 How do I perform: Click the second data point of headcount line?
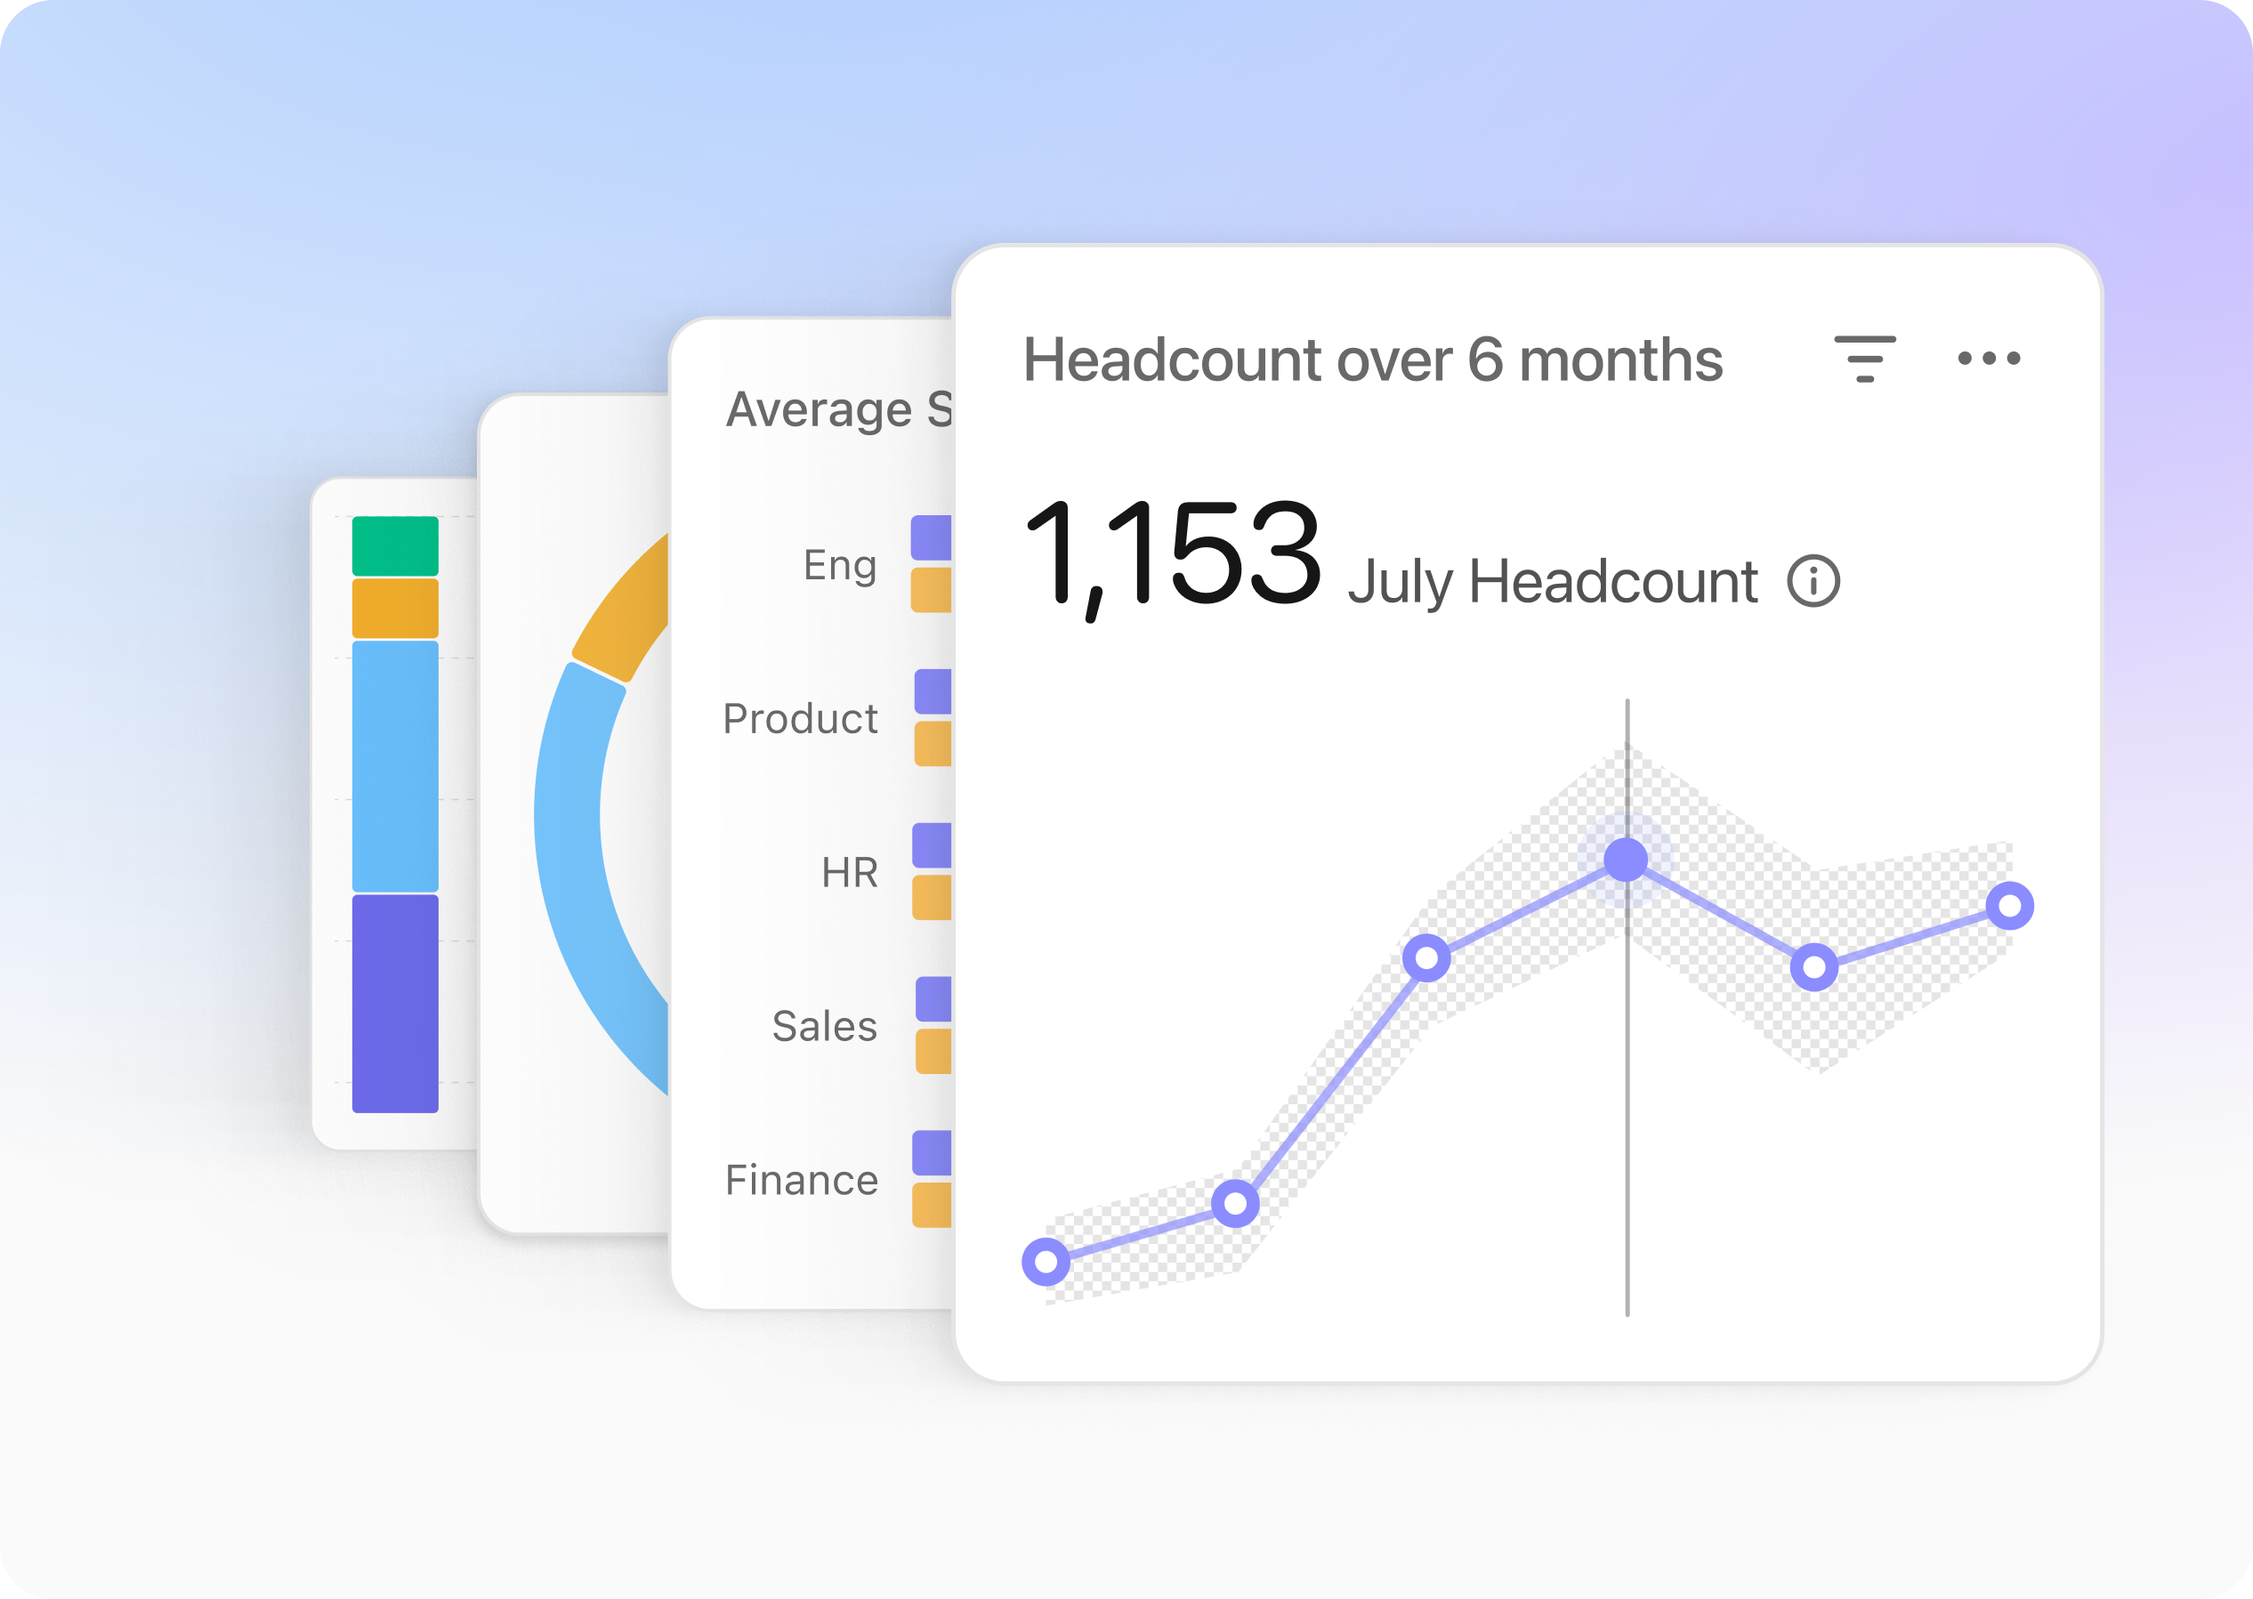1235,1202
